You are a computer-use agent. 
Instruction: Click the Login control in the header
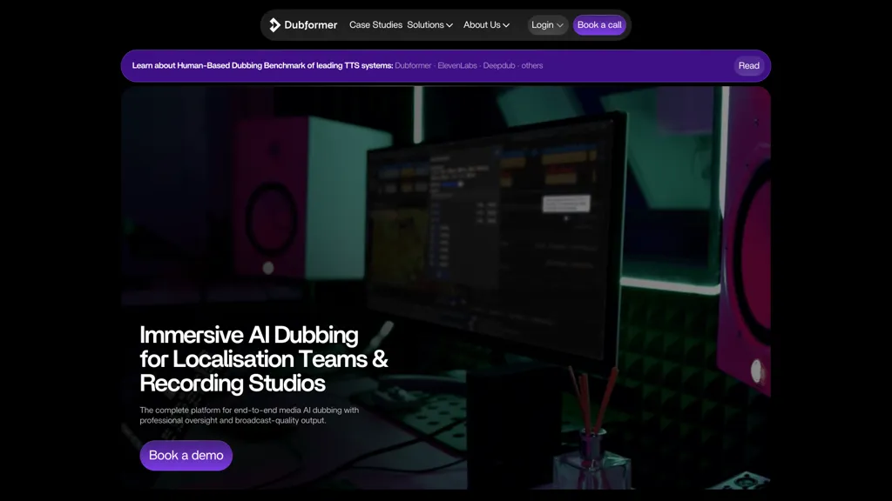pyautogui.click(x=542, y=24)
